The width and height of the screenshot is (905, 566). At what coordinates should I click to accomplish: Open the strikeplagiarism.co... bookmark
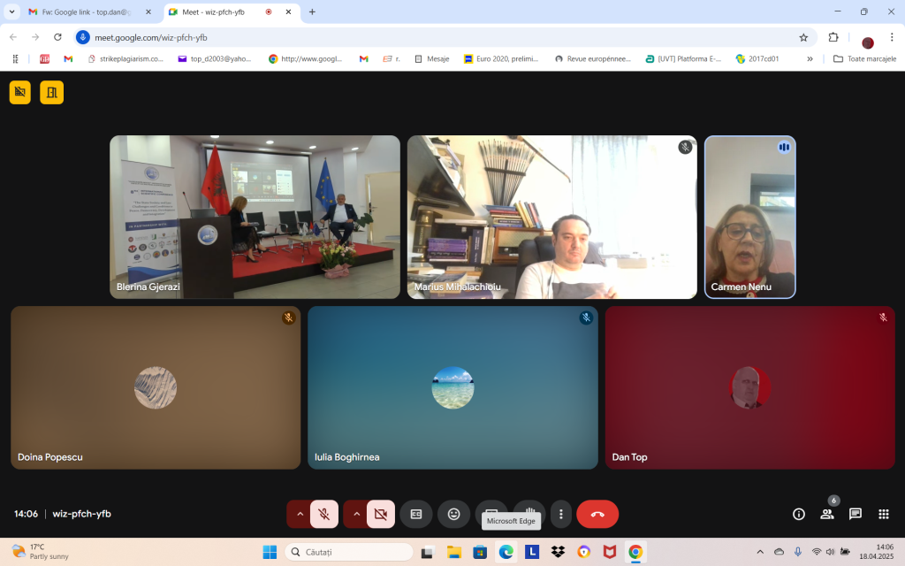(x=125, y=59)
